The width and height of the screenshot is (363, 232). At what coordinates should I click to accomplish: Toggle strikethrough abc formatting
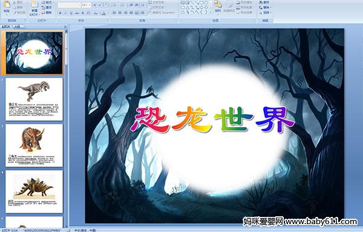pos(77,13)
